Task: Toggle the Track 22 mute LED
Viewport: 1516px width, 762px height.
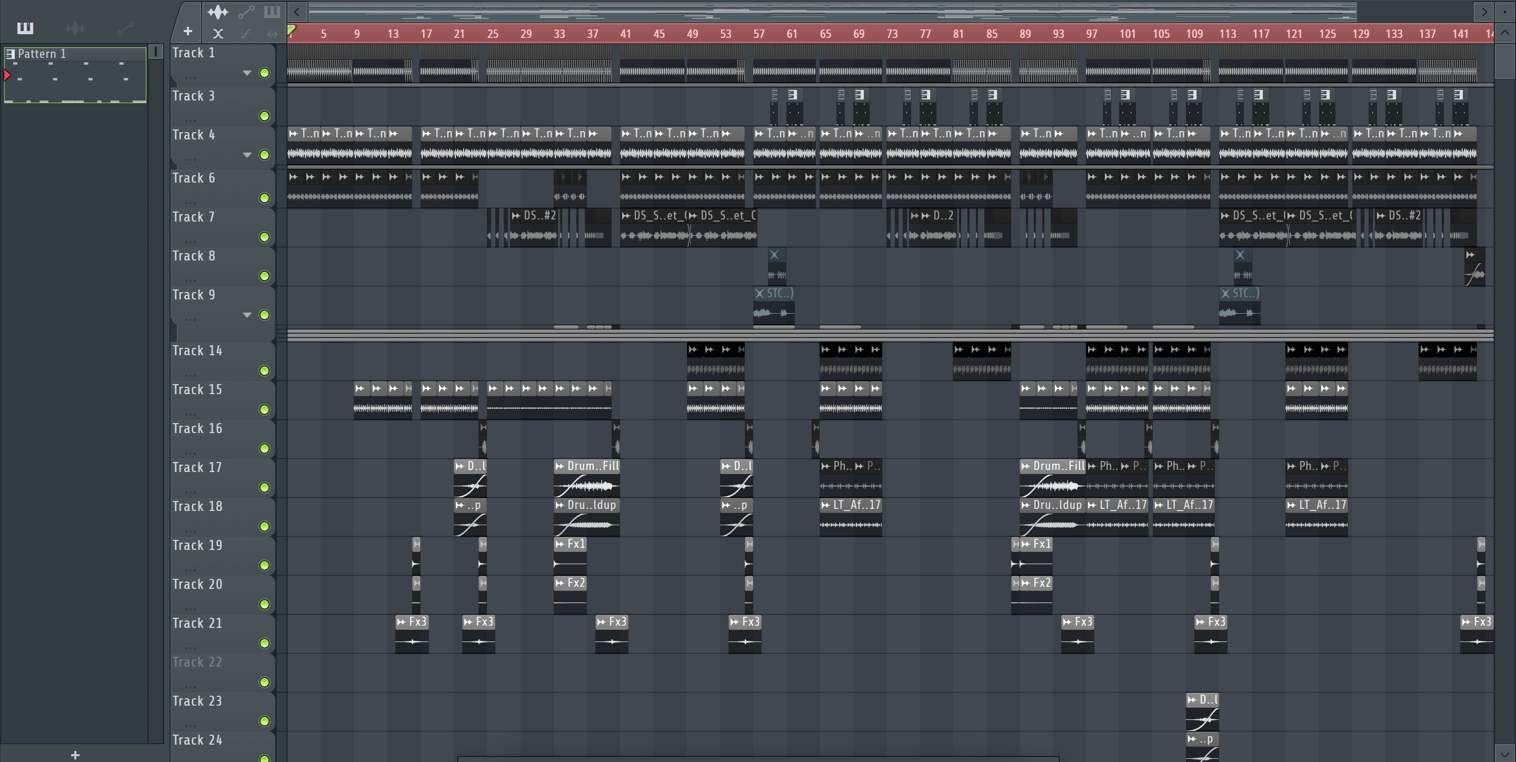Action: tap(265, 682)
